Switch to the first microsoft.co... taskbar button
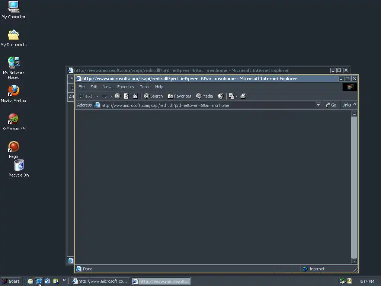381x286 pixels. [100, 281]
